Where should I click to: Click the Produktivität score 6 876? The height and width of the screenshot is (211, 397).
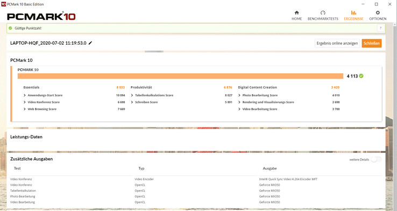tap(228, 87)
